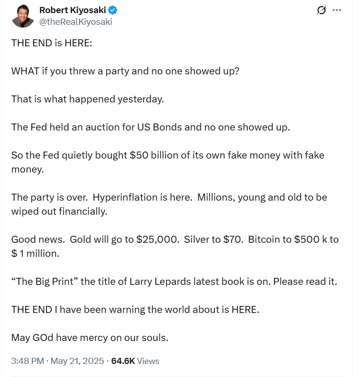Screen dimensions: 353x377
Task: Click the 'THE END is HERE:' opening line
Action: [x=52, y=43]
